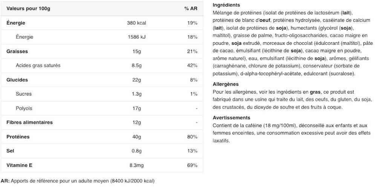This screenshot has width=375, height=188.
Task: Click the Vitamine E 8.3mg value
Action: point(136,165)
